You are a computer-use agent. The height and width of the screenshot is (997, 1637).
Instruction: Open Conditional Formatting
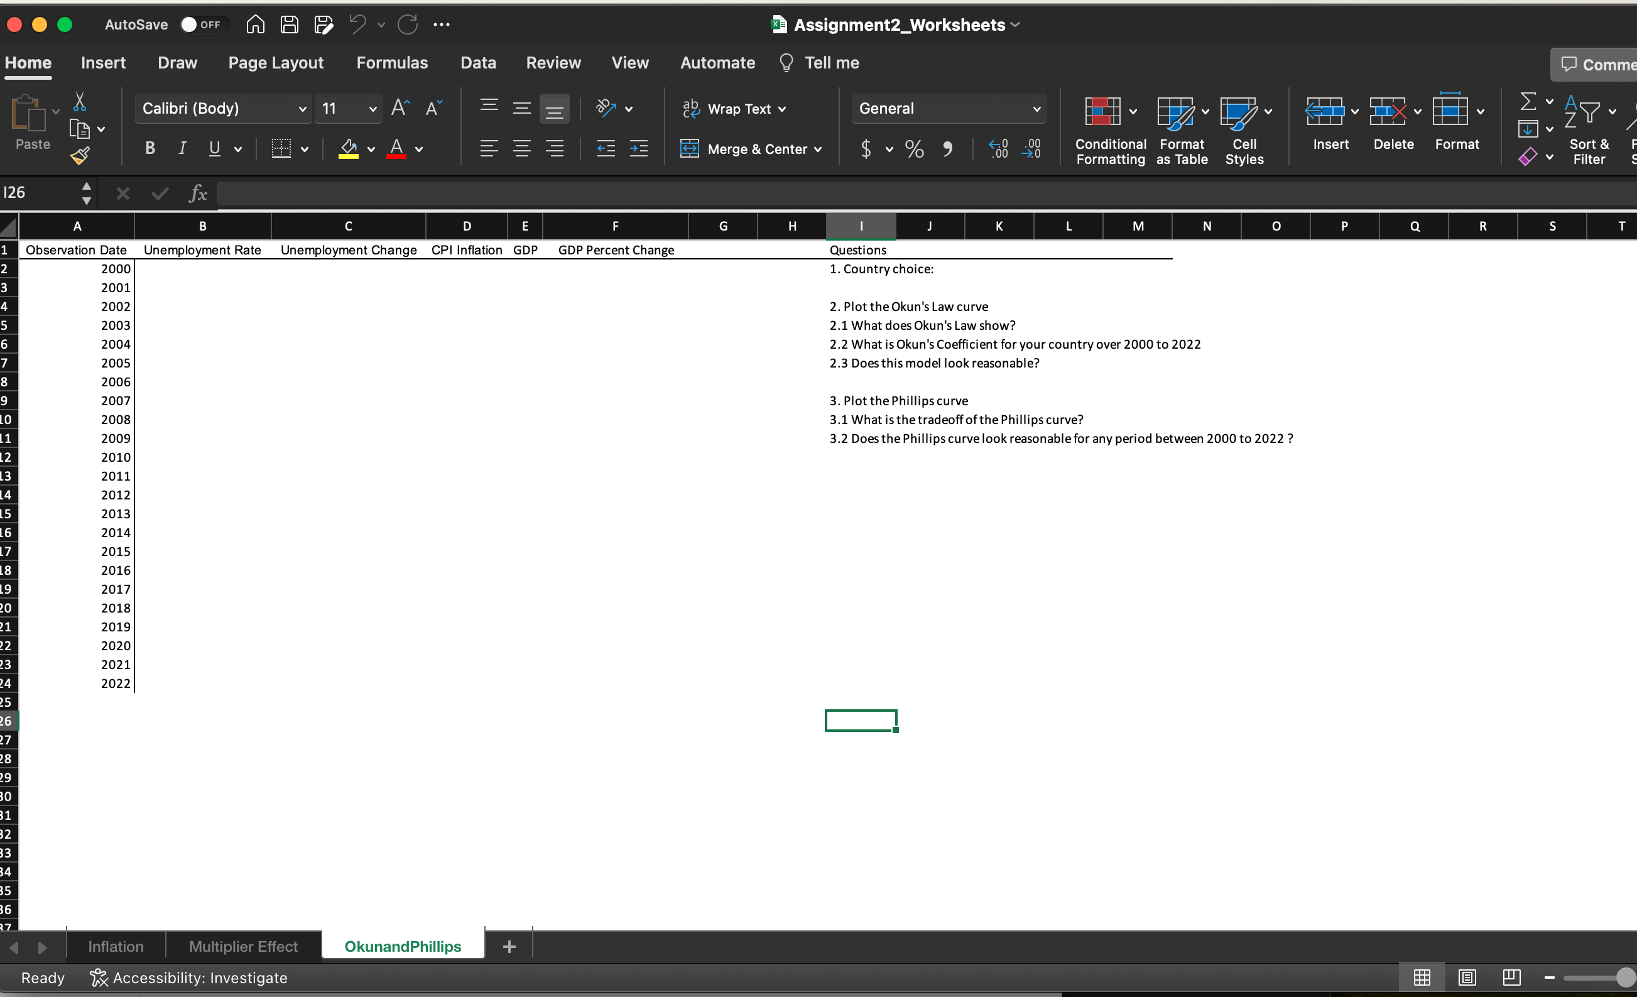(x=1109, y=129)
